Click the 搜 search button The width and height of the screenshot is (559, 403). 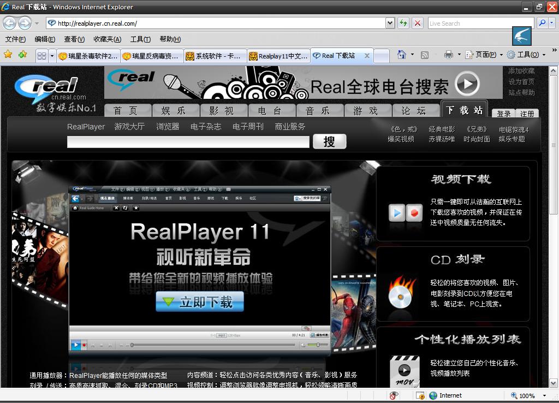(329, 141)
